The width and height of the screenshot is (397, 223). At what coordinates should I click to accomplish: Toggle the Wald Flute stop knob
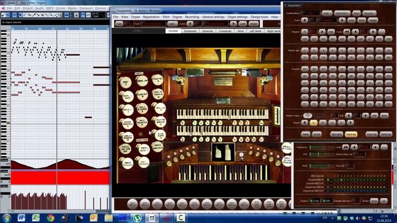pos(160,136)
